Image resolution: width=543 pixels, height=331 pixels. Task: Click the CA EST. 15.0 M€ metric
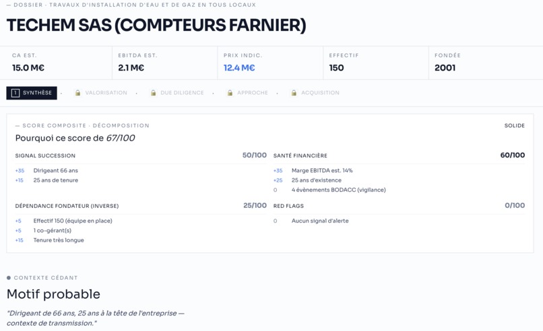tap(56, 63)
